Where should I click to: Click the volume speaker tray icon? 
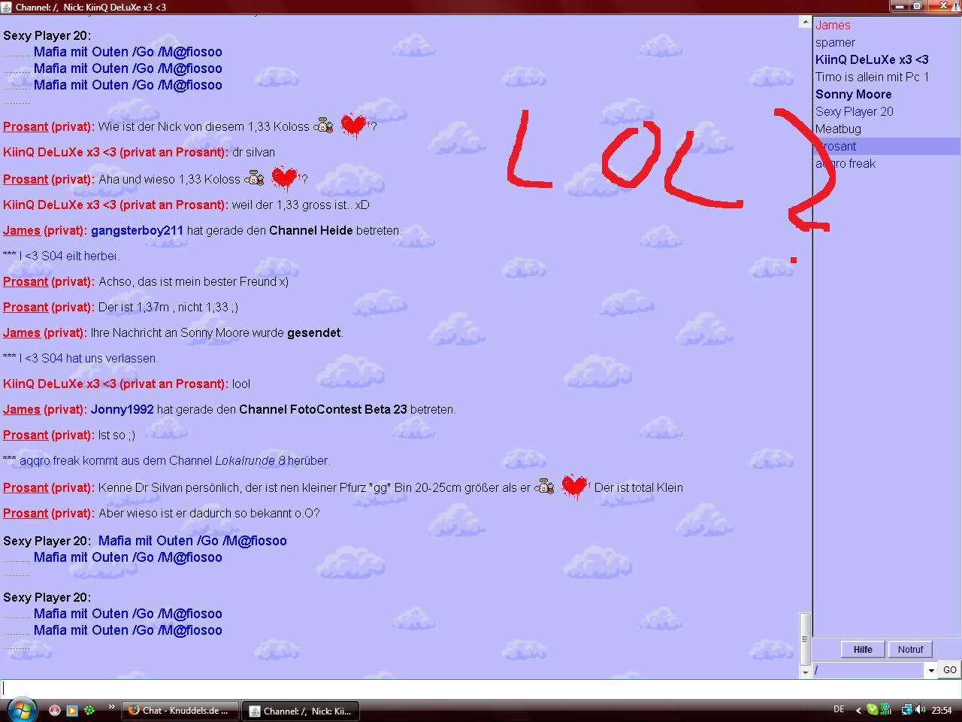pyautogui.click(x=921, y=709)
